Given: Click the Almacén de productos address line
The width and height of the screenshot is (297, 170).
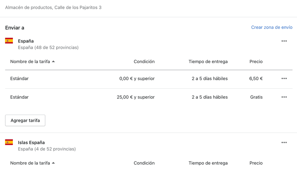Looking at the screenshot, I should coord(53,7).
